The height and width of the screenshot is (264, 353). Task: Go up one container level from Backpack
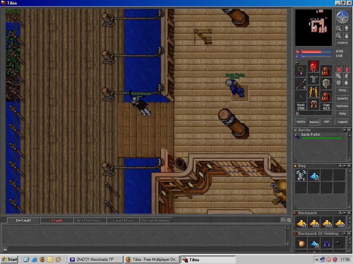[341, 212]
